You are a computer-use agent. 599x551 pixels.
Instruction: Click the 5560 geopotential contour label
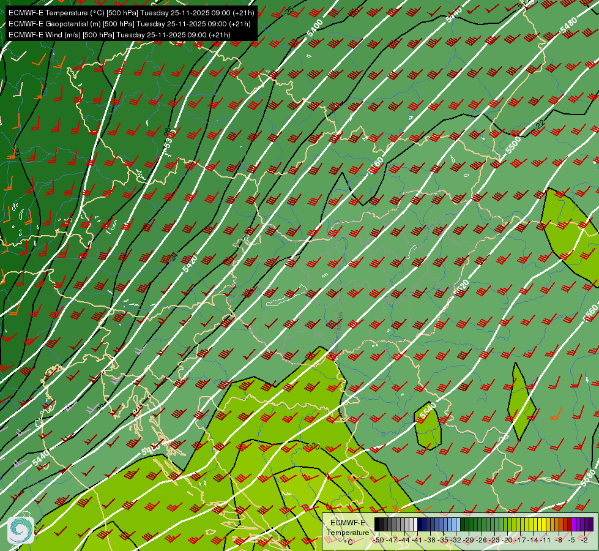tap(590, 312)
